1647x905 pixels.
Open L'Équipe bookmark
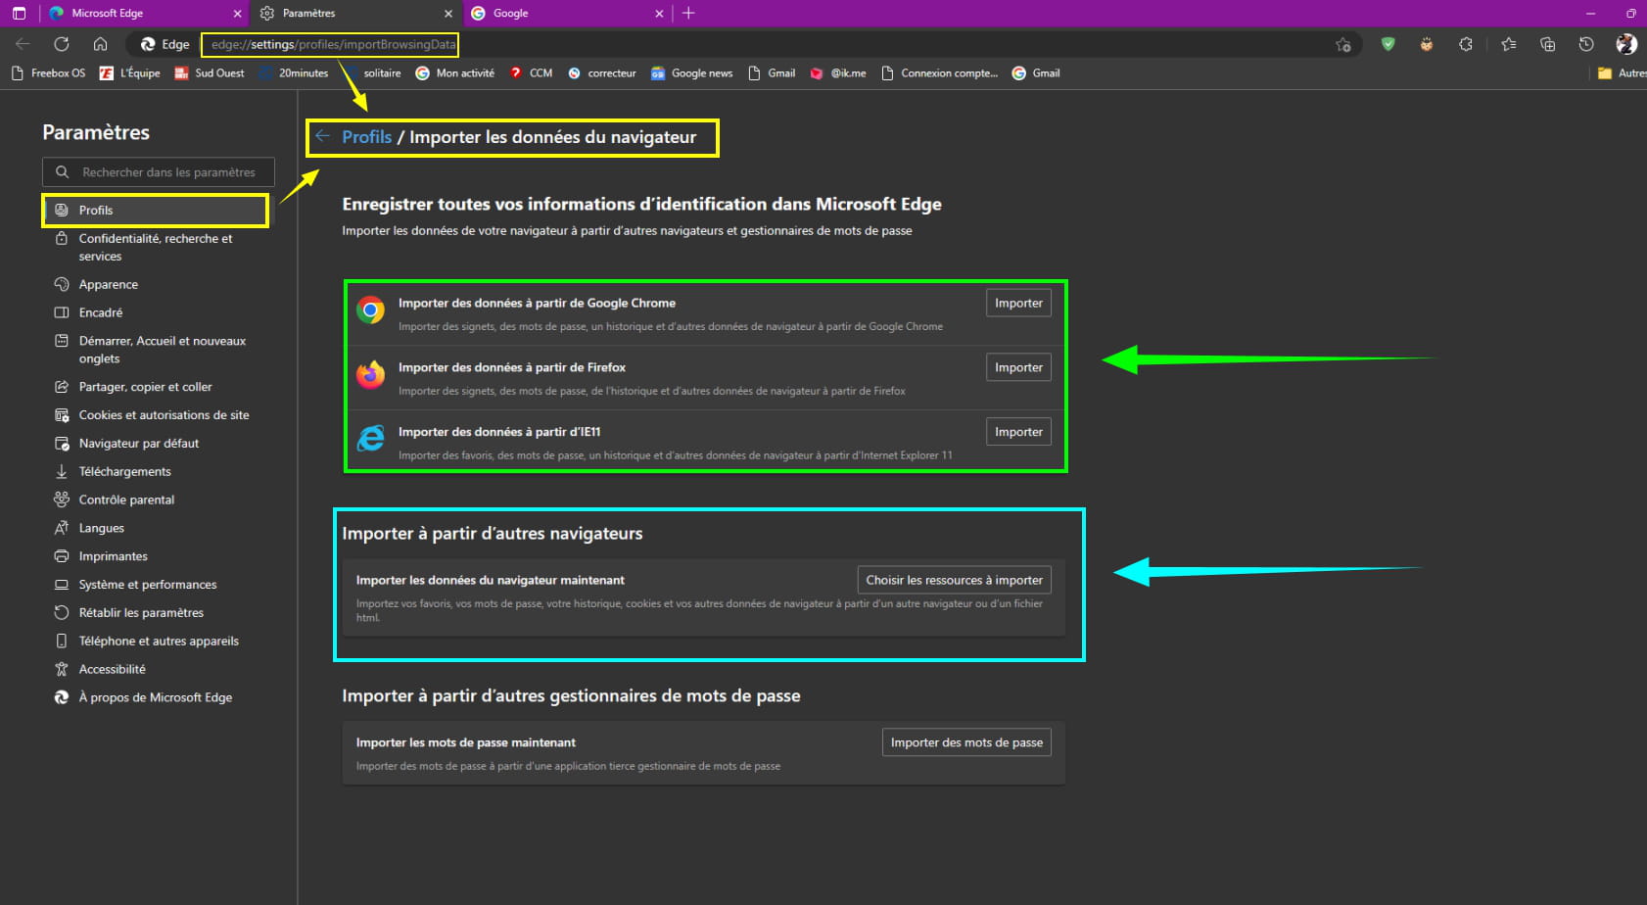click(x=129, y=73)
